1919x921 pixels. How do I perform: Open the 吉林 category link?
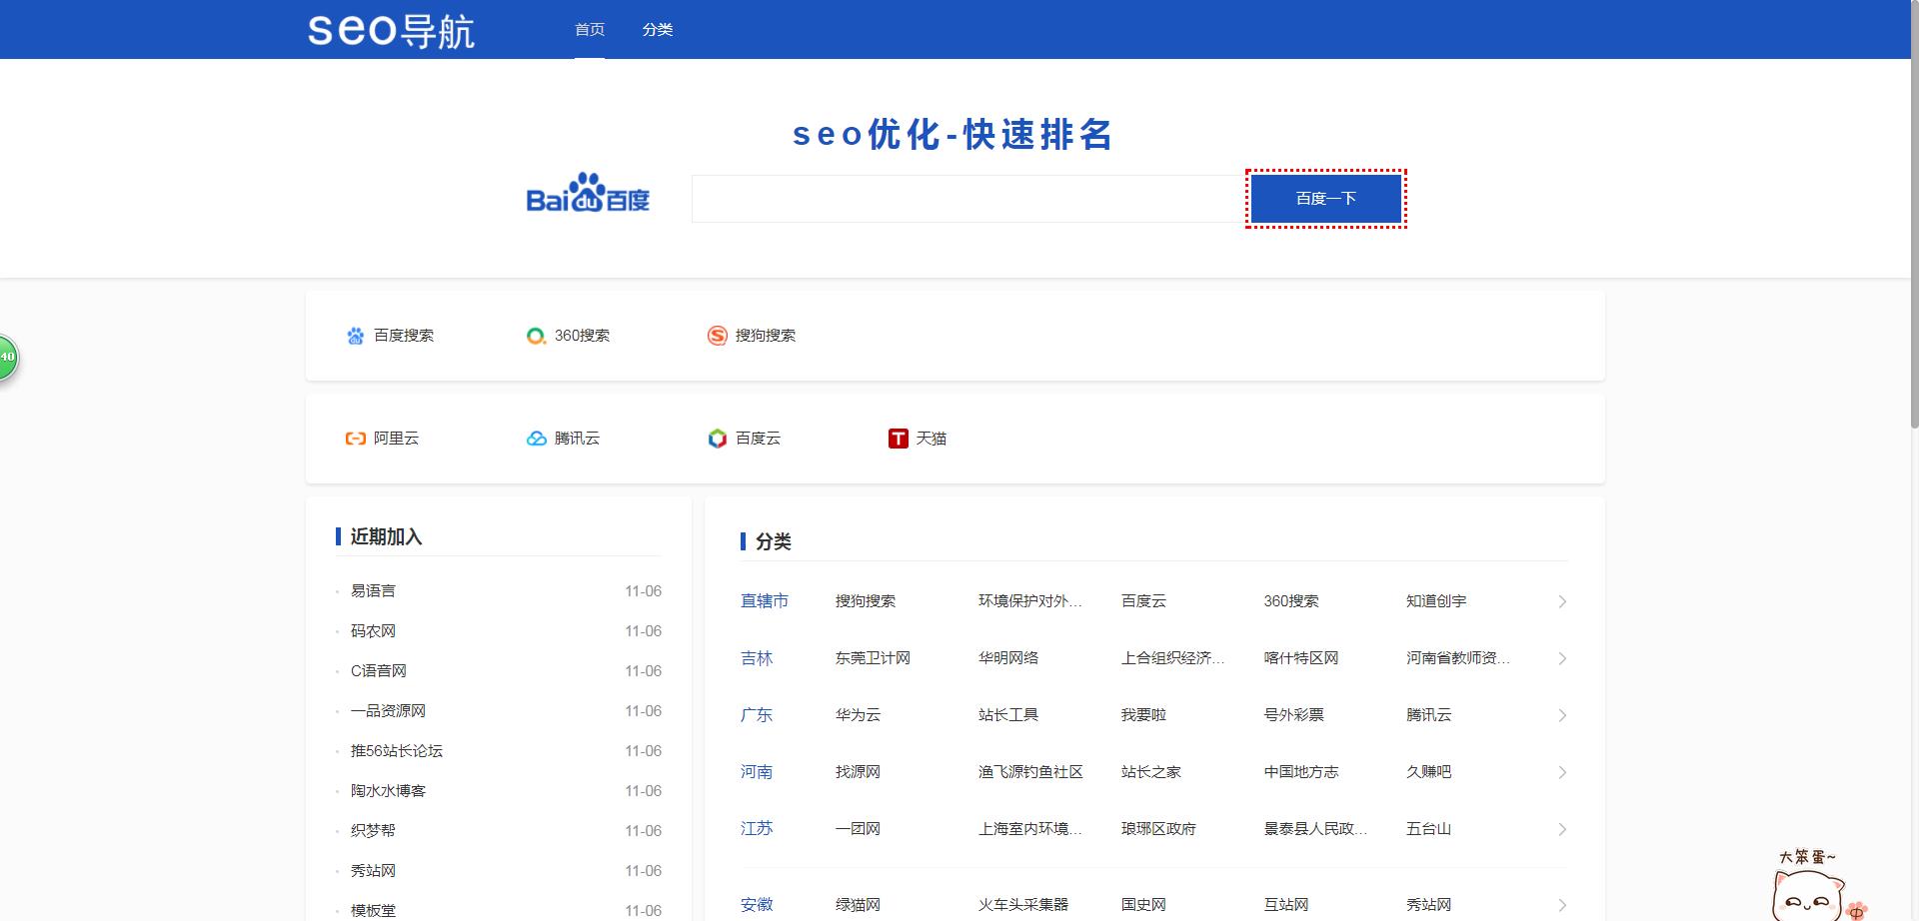click(757, 658)
